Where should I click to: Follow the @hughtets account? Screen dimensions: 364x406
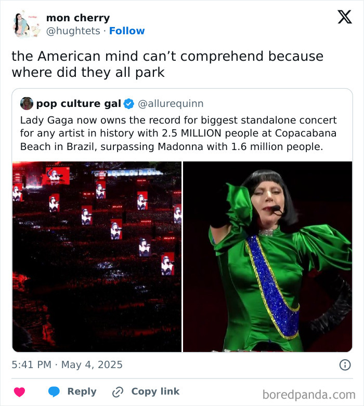127,31
